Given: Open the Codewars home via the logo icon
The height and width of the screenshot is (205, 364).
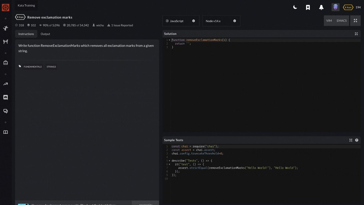Looking at the screenshot, I should (5, 8).
